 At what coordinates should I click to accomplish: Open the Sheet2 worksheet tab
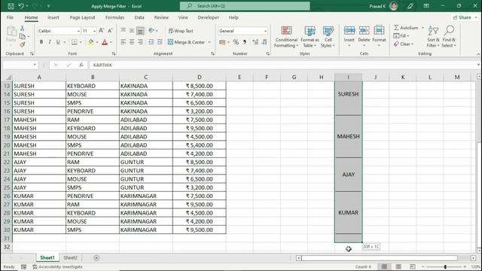70,257
